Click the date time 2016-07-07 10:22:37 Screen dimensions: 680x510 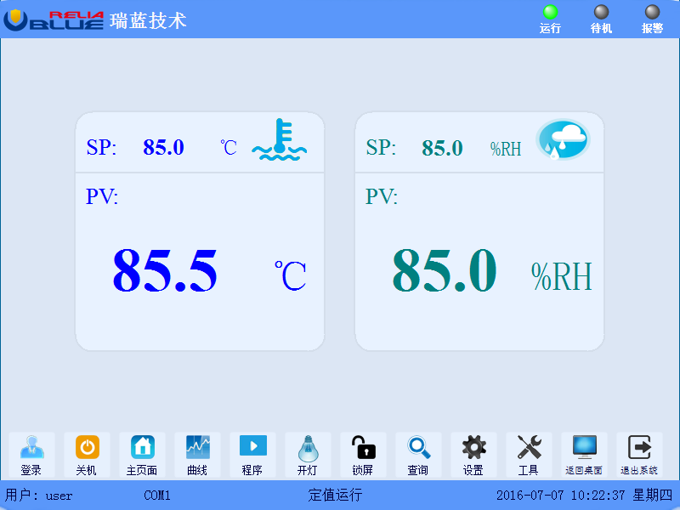coord(561,496)
